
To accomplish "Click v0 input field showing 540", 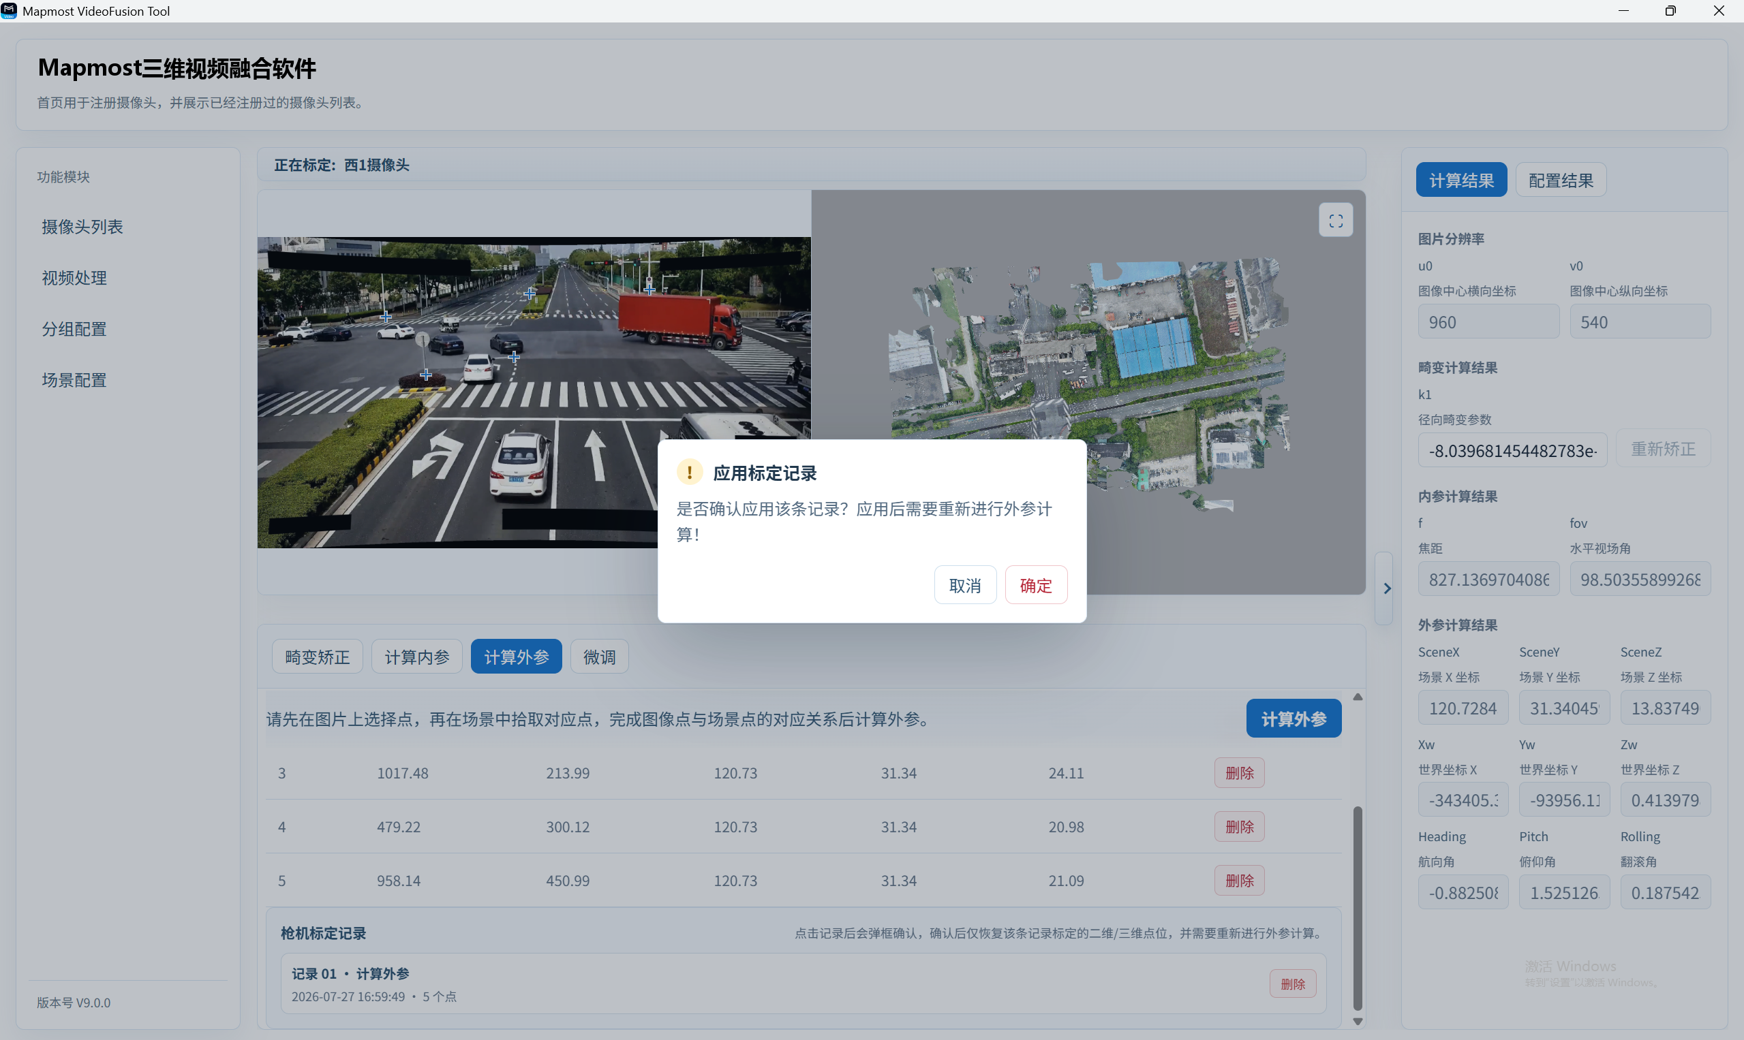I will 1640,321.
